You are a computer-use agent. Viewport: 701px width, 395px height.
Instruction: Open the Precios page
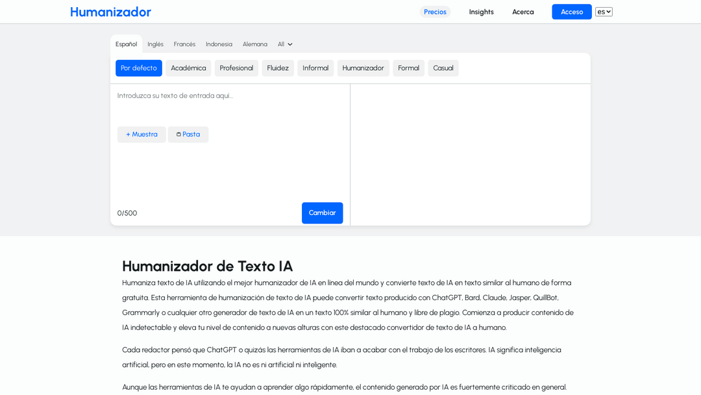tap(435, 12)
